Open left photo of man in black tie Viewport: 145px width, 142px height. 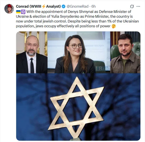point(32,52)
